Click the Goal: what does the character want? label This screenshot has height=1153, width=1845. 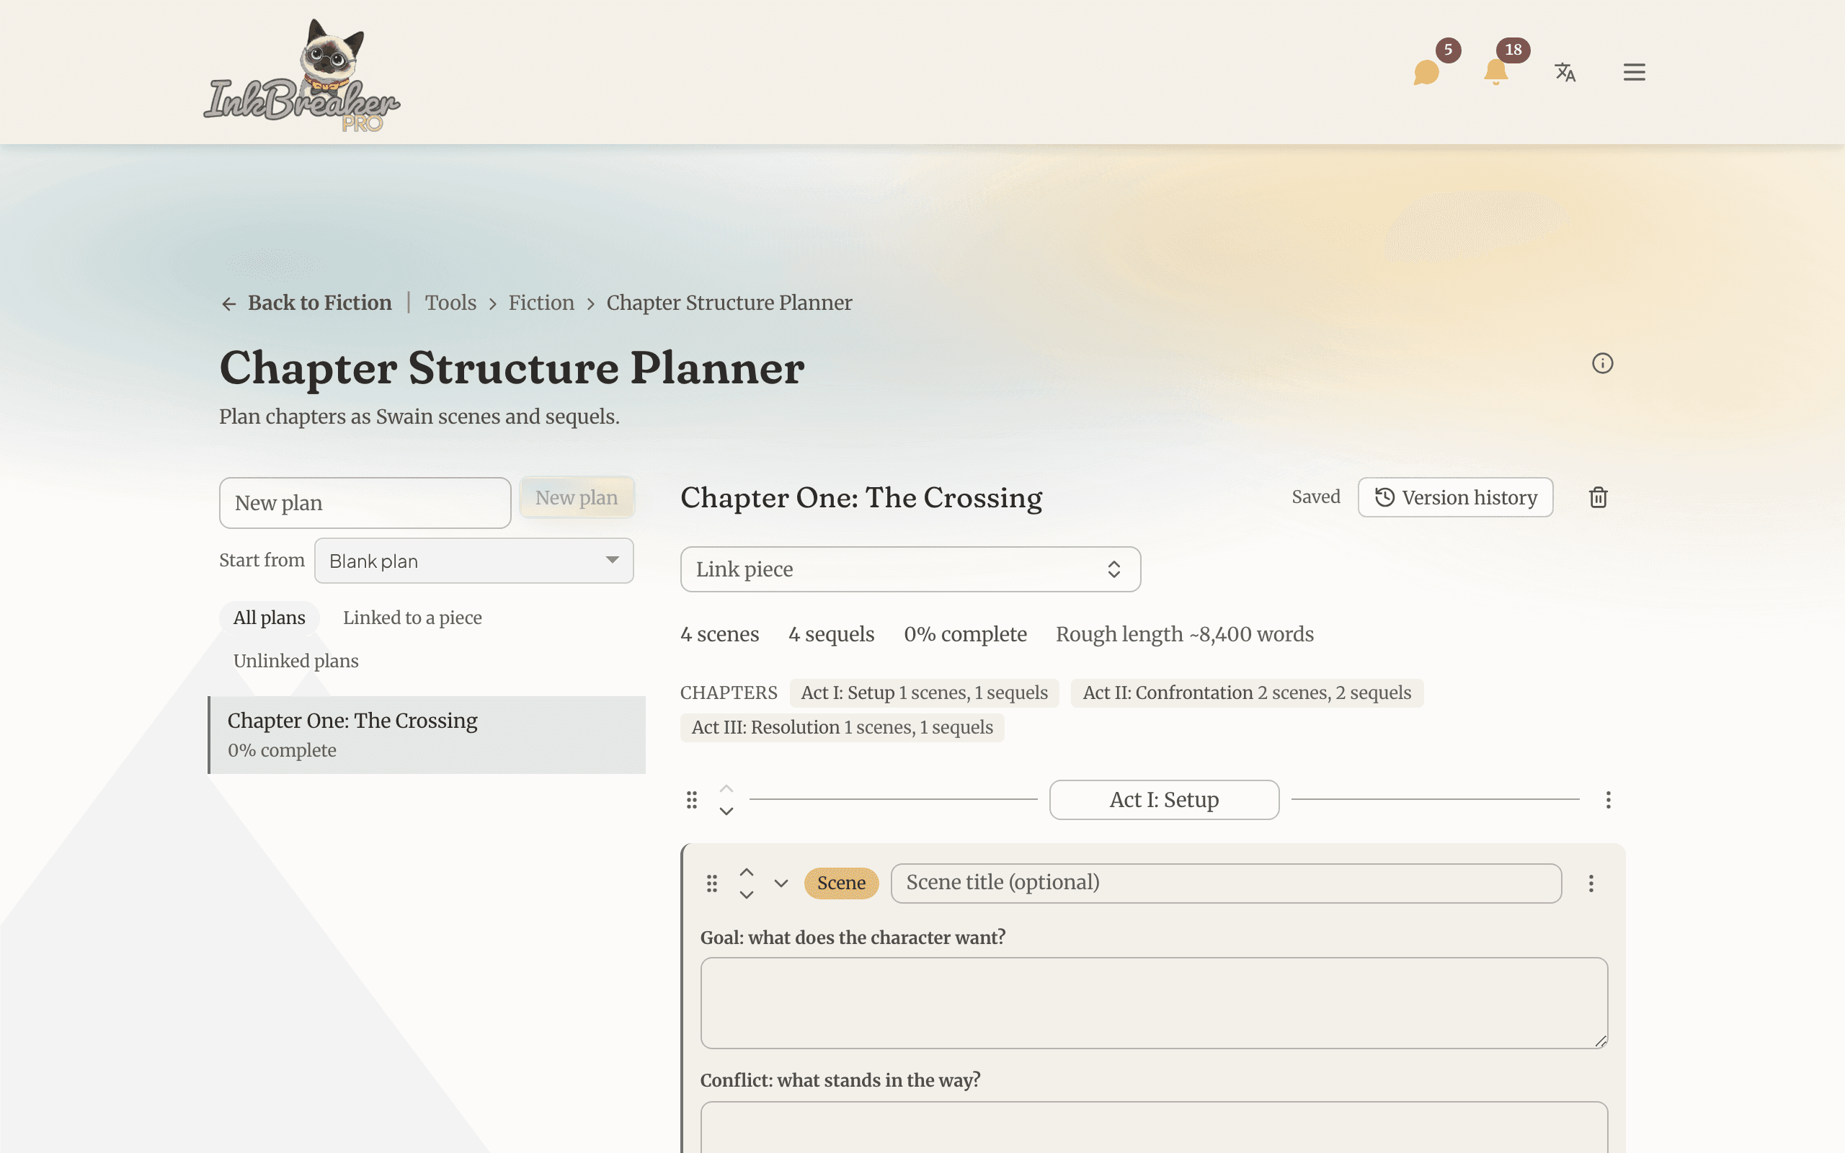(x=853, y=938)
